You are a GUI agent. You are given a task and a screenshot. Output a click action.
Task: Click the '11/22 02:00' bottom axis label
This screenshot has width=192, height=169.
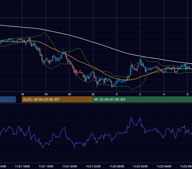[140, 166]
